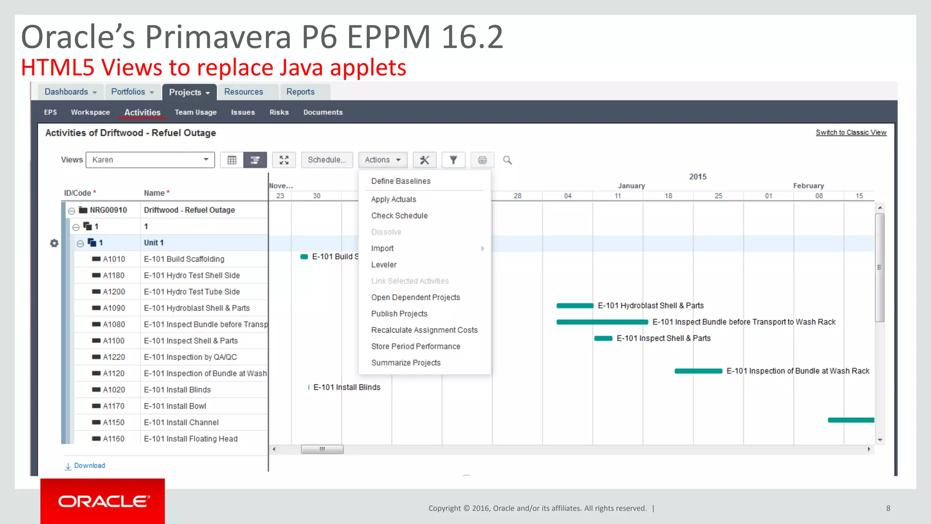This screenshot has height=524, width=931.
Task: Click the magnifier search icon
Action: (x=507, y=160)
